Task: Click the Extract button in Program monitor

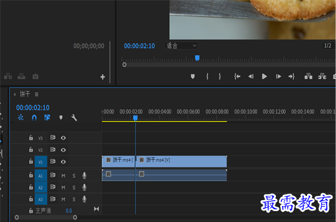Action: point(322,76)
